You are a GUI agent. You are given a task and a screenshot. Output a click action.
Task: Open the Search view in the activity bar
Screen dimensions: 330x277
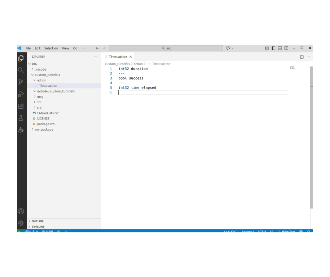point(21,70)
